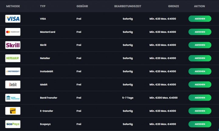Withdraw via Neteller Abziehen button
This screenshot has width=219, height=131.
pos(200,58)
